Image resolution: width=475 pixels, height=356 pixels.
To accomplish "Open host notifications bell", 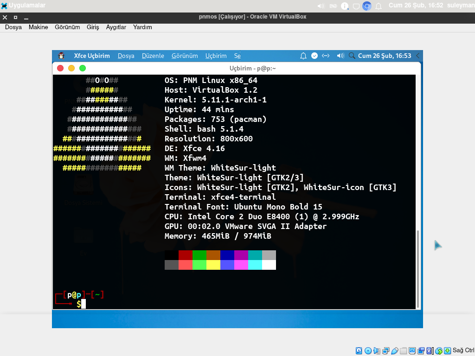I will coord(379,6).
